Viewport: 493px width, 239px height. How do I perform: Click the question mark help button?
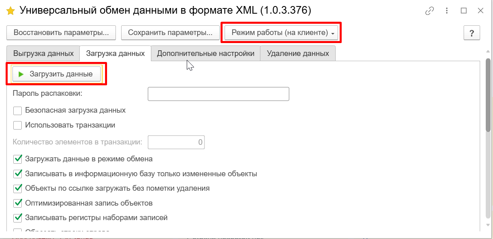click(x=472, y=33)
